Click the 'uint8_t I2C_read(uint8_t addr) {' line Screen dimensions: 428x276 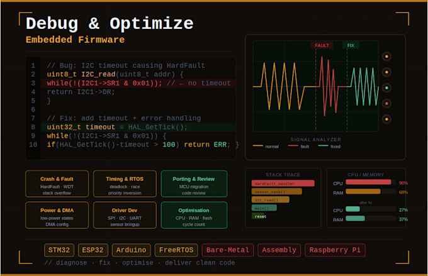pos(115,74)
